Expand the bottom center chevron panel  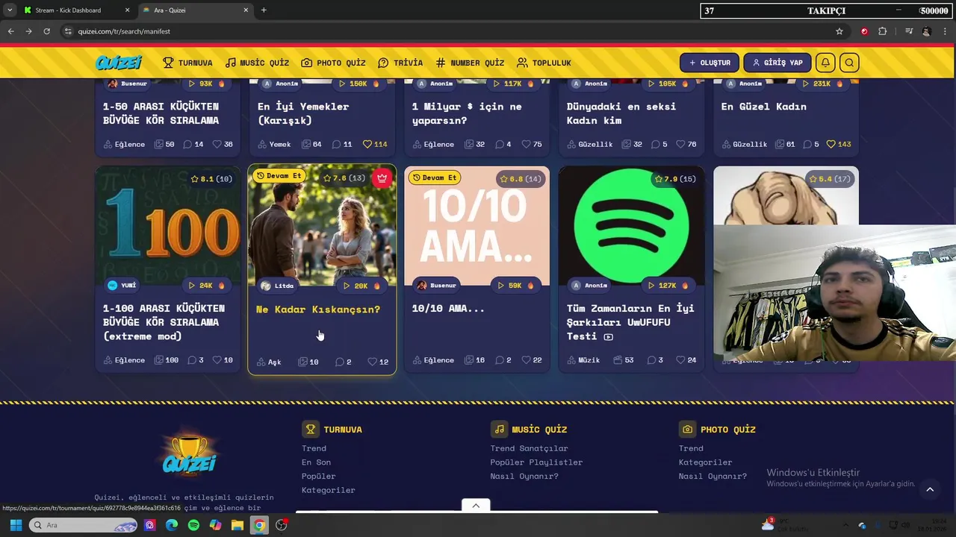point(476,506)
